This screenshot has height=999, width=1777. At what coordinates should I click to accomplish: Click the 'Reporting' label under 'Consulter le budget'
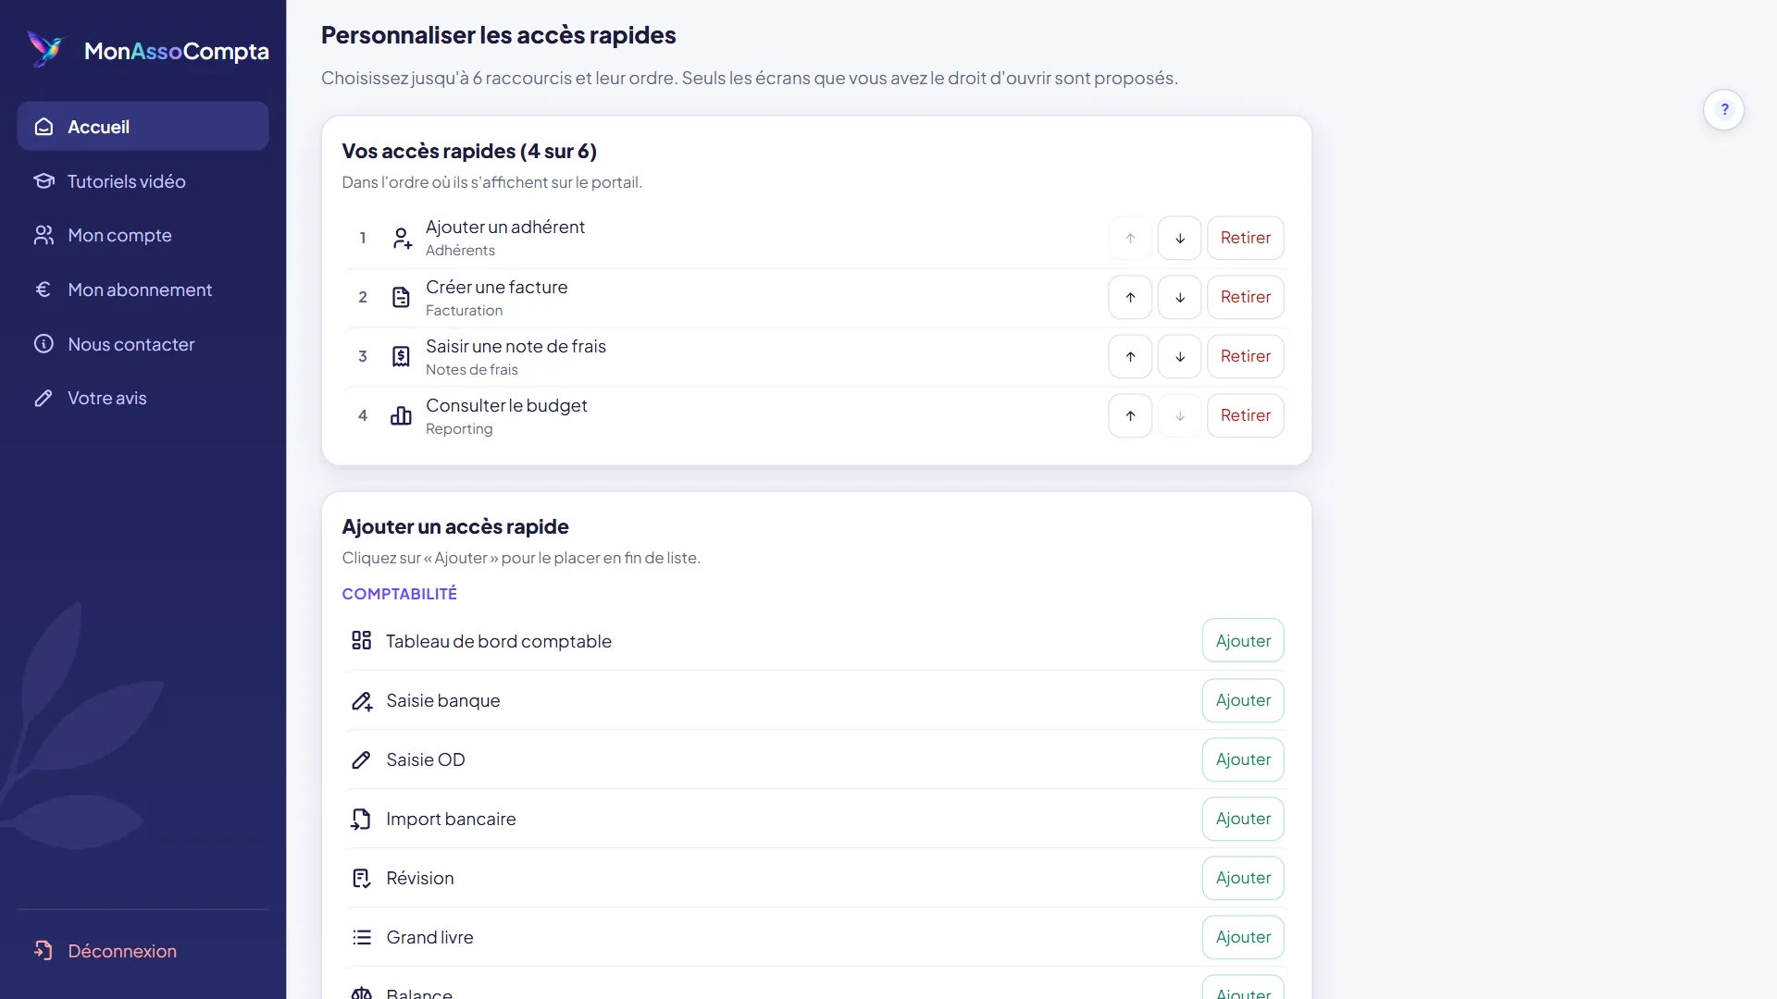pyautogui.click(x=459, y=429)
